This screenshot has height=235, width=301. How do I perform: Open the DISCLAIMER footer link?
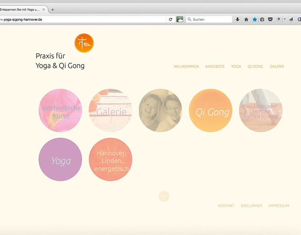point(251,206)
